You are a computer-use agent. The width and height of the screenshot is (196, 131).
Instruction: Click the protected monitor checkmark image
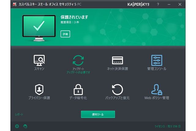tap(39, 28)
